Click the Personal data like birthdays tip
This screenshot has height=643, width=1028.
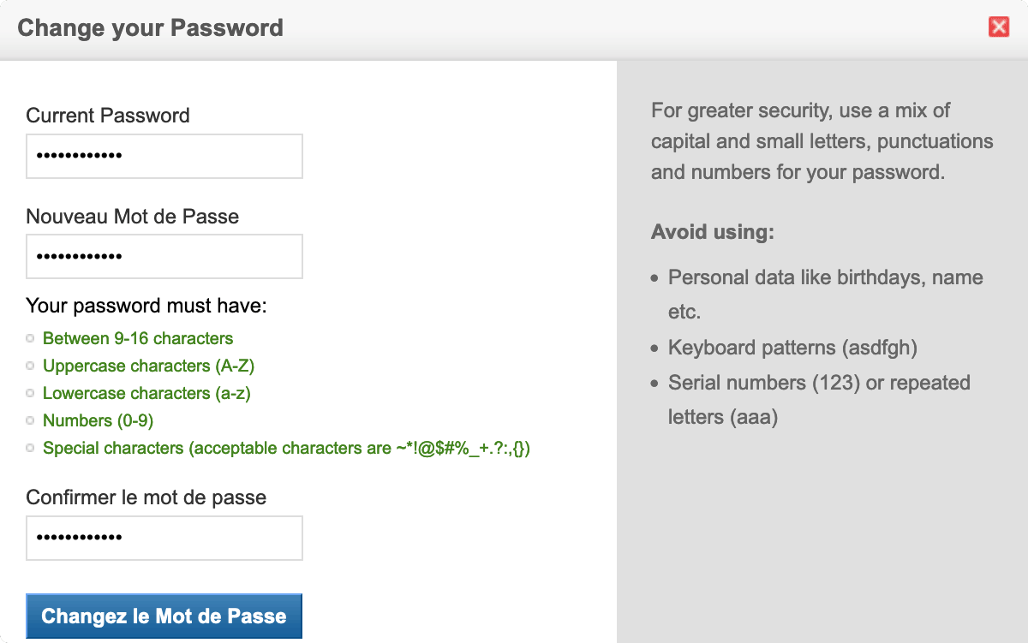(826, 295)
